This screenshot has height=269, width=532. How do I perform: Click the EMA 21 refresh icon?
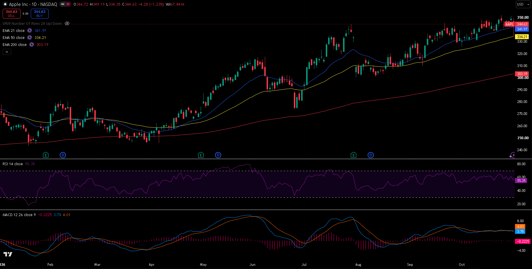30,30
